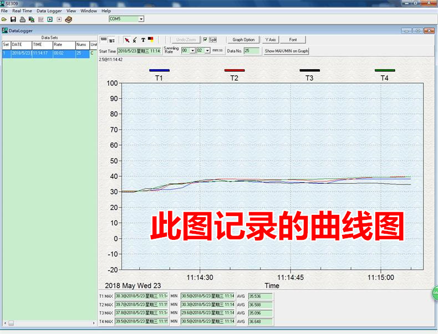Open the sampling rate minutes 00 dropdown

click(192, 50)
